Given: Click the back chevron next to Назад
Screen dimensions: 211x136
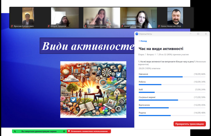Looking at the screenshot, I should [x=139, y=41].
